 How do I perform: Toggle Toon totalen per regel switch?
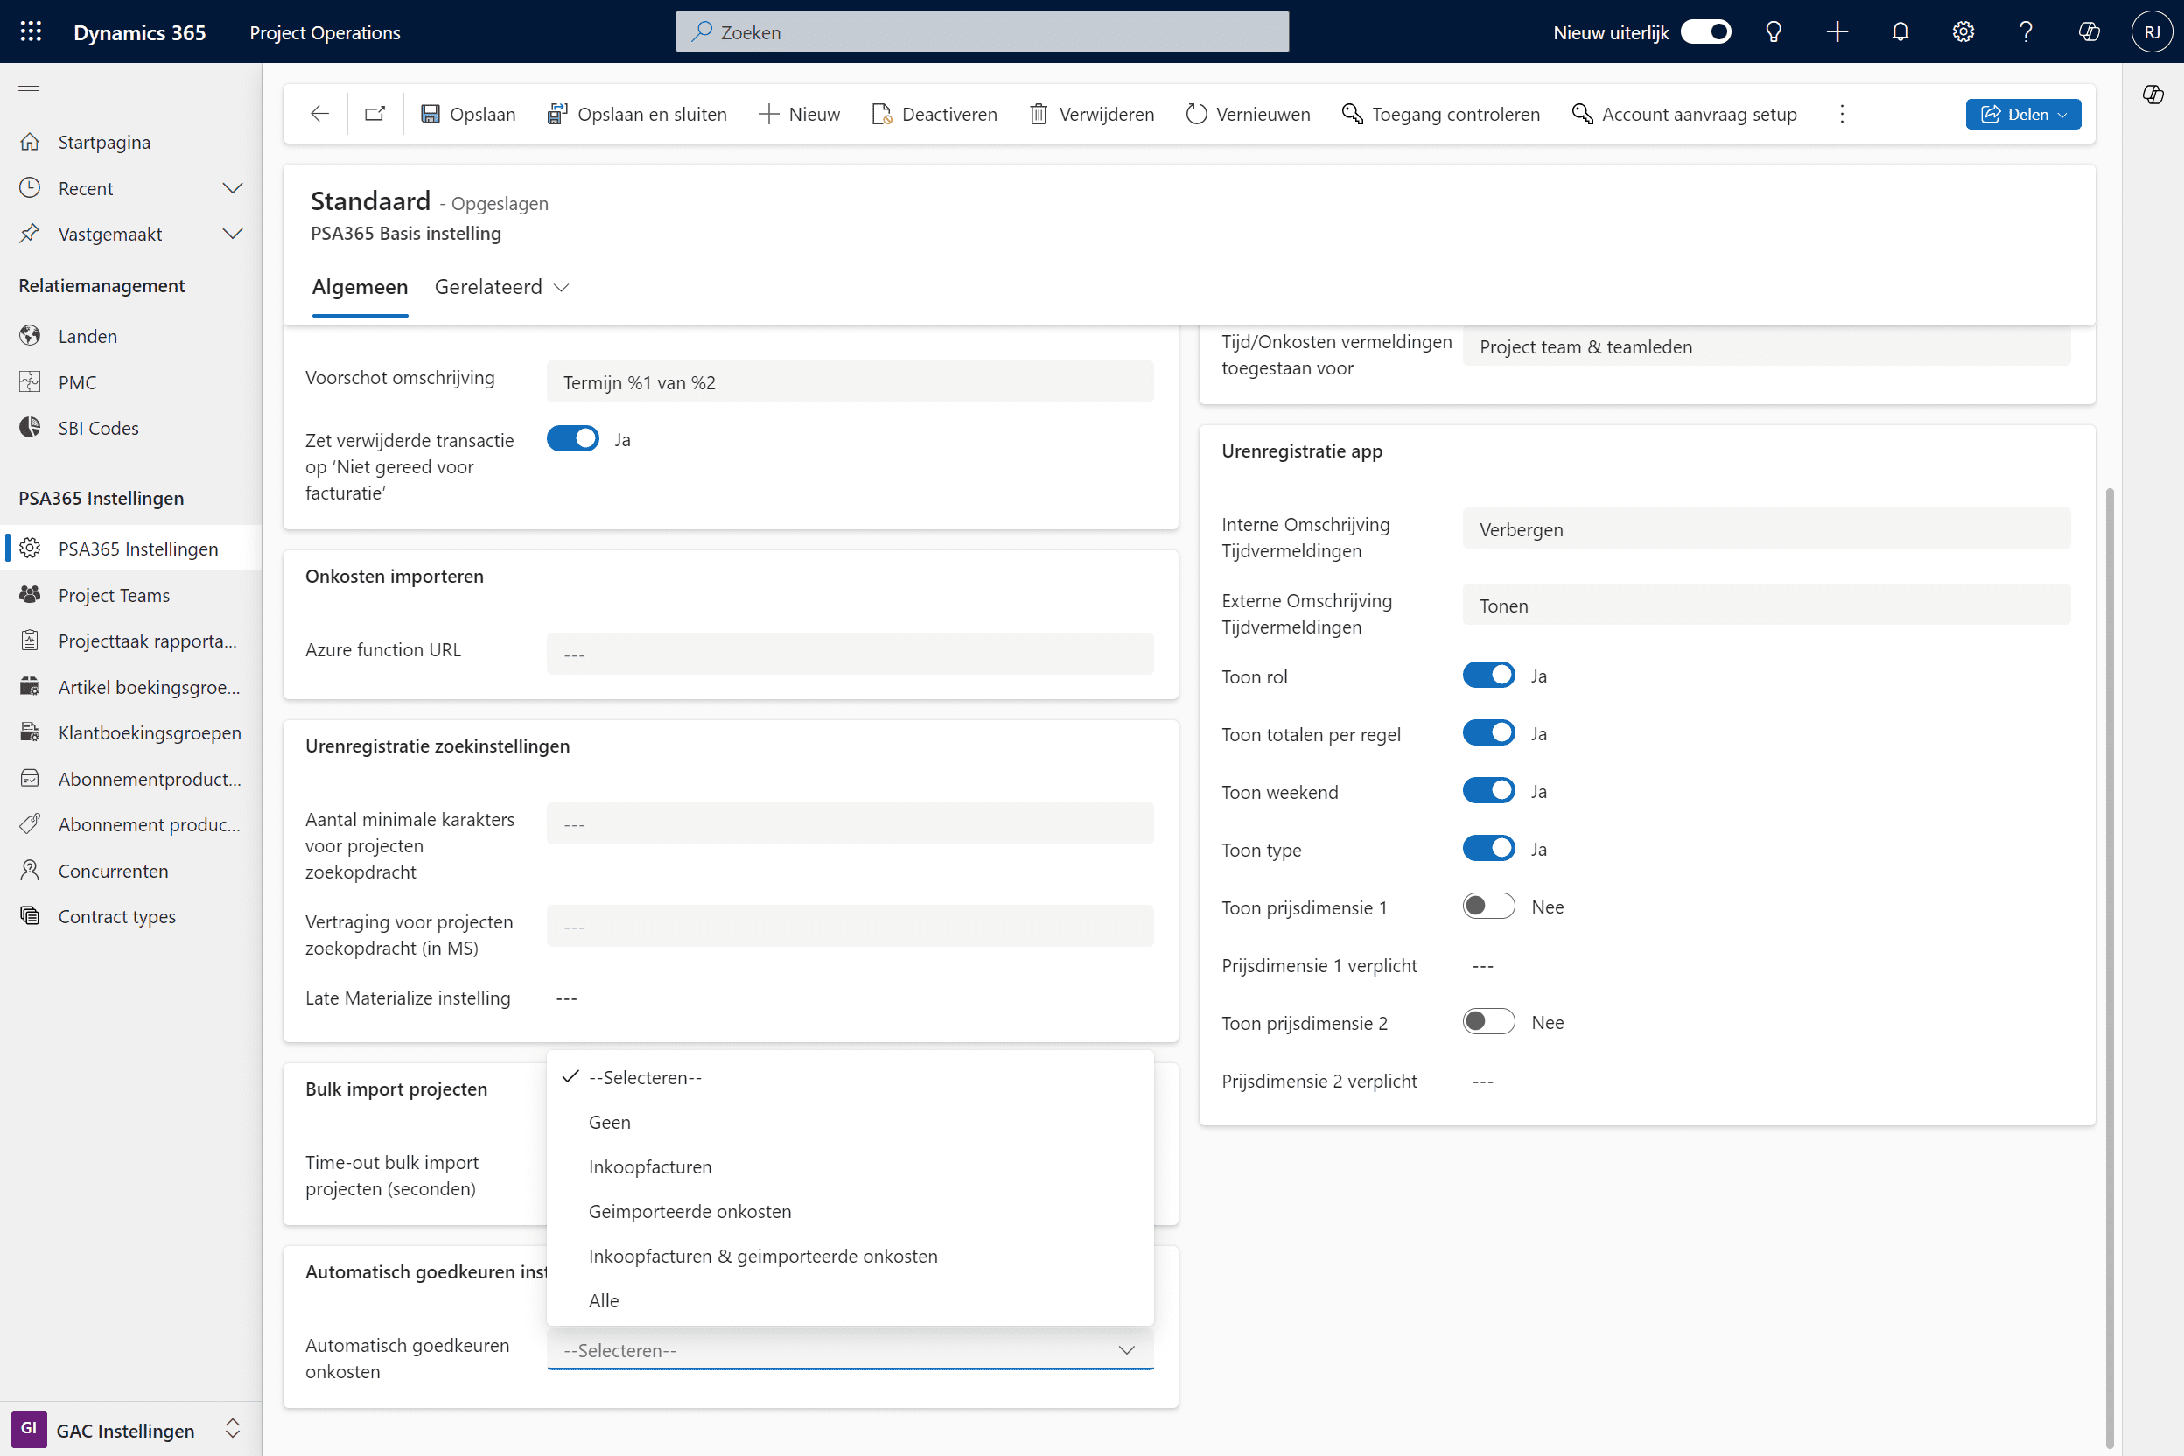[x=1488, y=732]
